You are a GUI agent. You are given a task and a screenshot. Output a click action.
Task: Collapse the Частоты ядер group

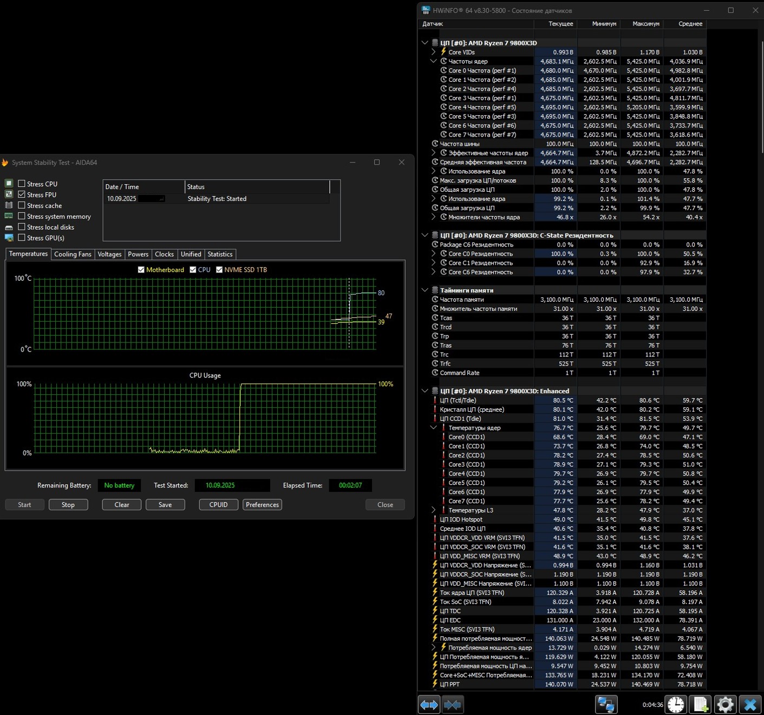point(434,61)
